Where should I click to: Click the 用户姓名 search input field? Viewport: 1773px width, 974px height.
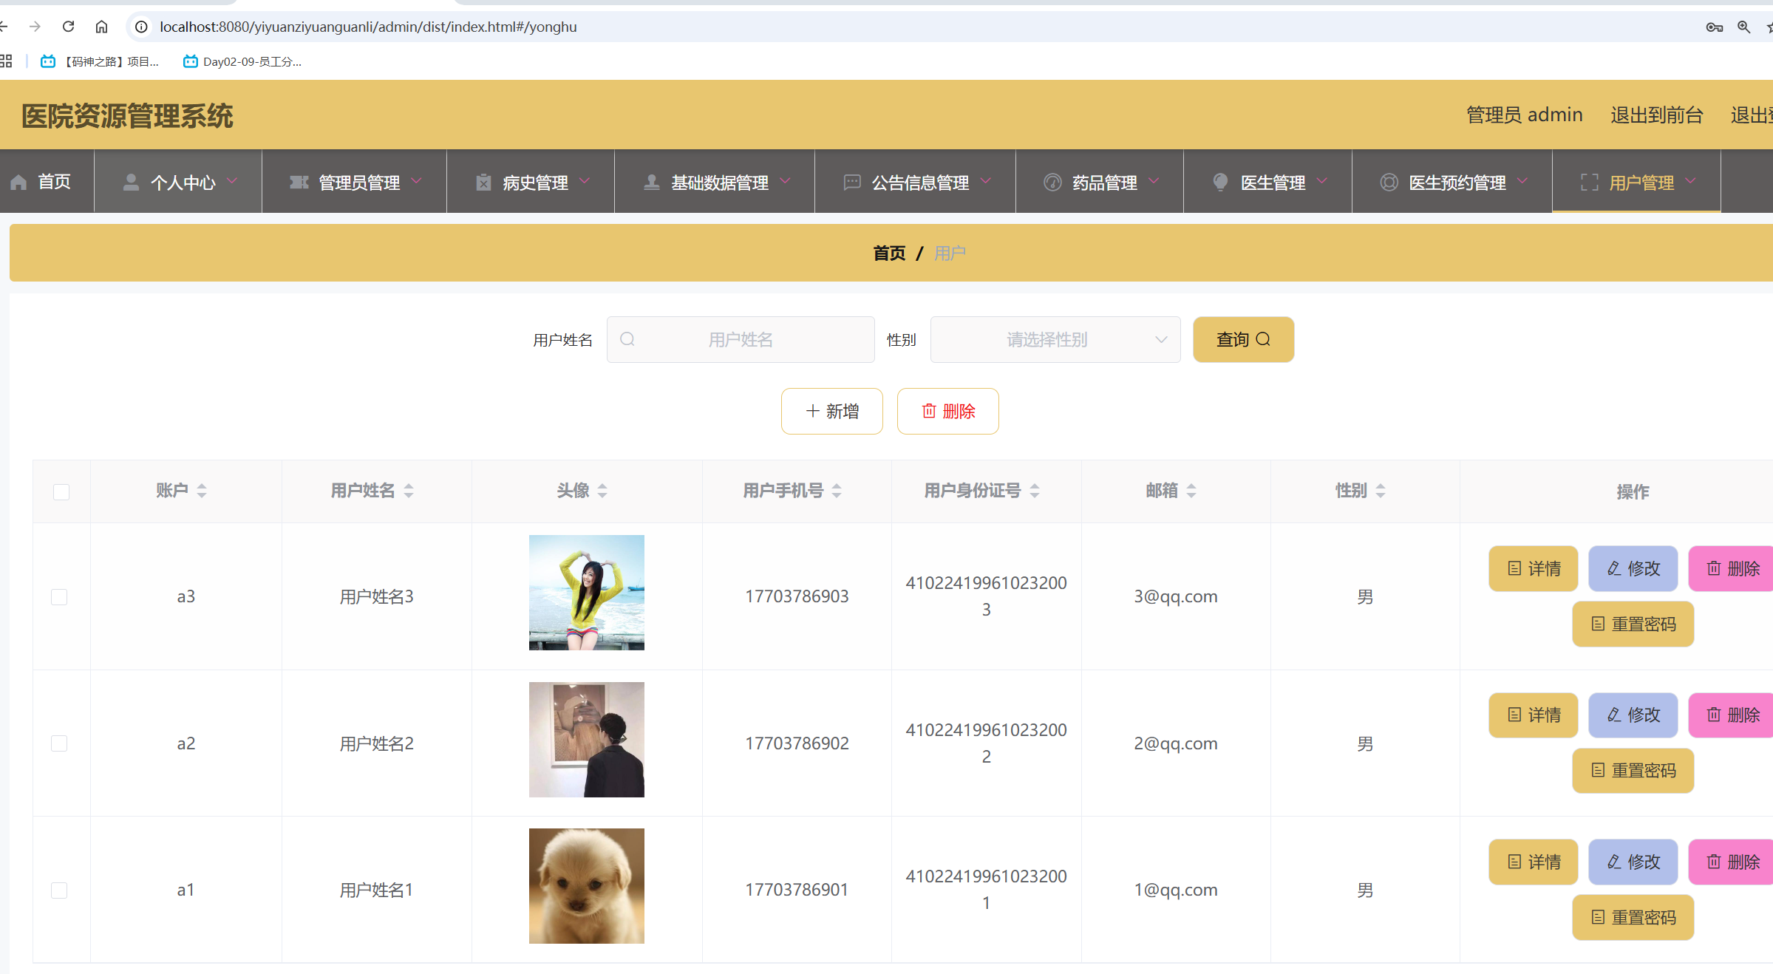[x=741, y=340]
